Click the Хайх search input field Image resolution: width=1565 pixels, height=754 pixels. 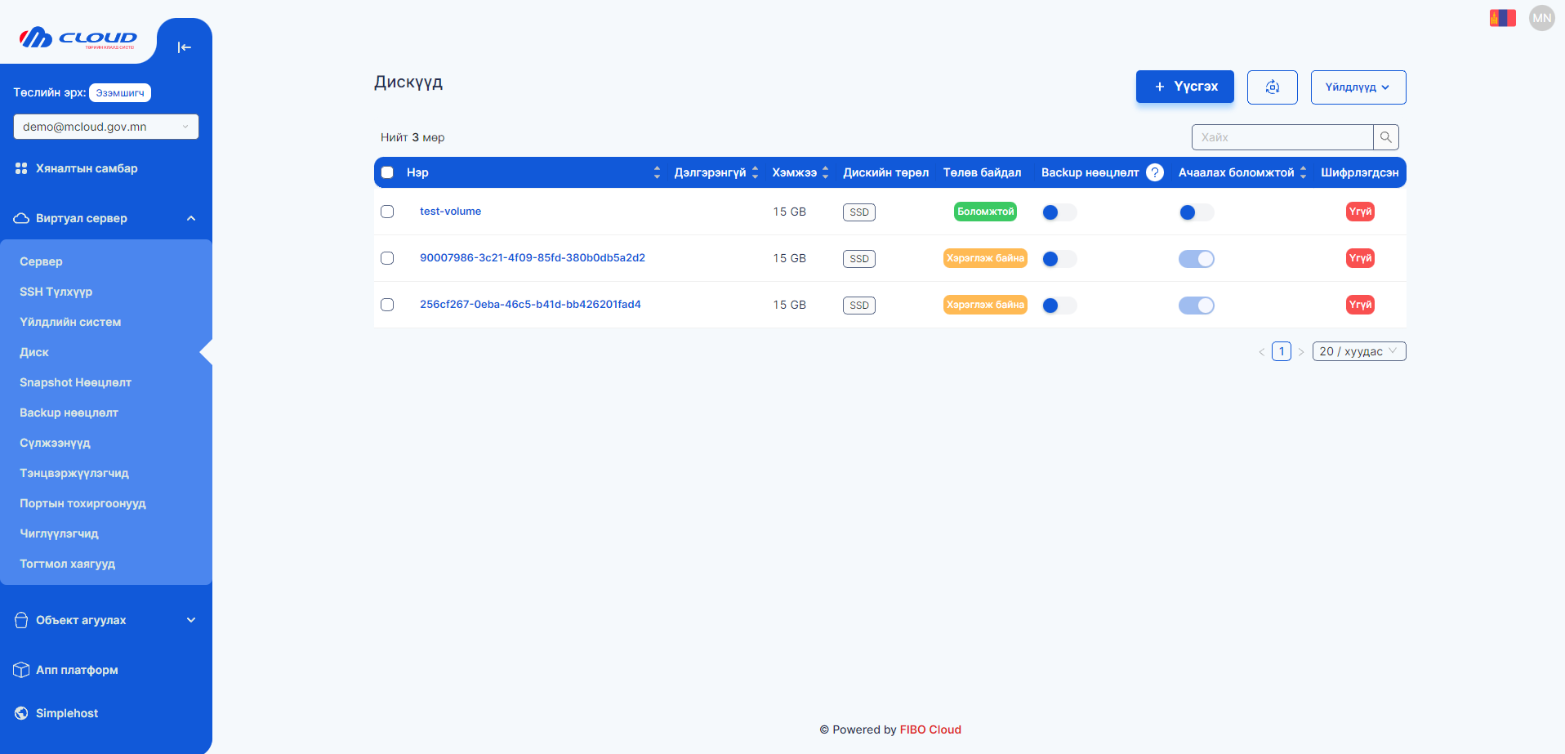pos(1282,137)
